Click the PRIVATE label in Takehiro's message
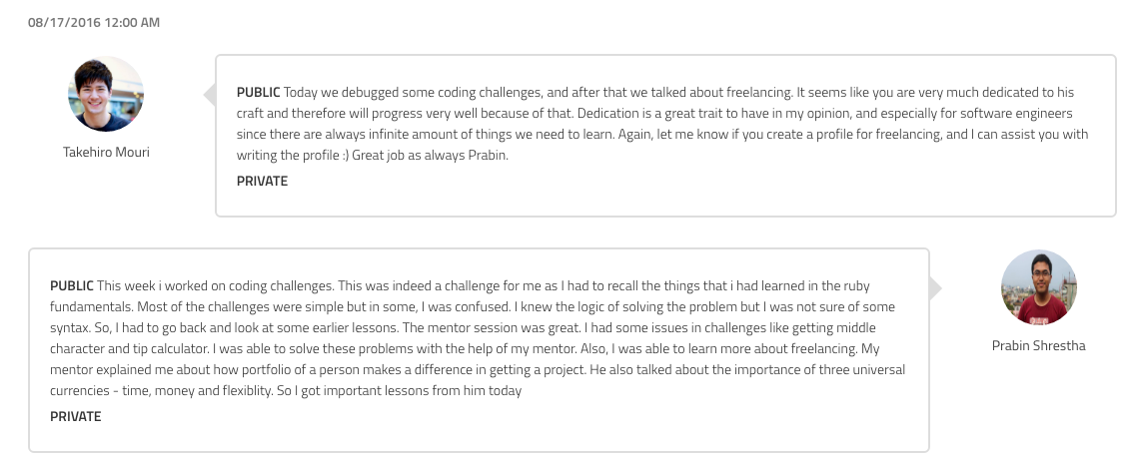Screen dimensions: 1146x462 pyautogui.click(x=263, y=181)
